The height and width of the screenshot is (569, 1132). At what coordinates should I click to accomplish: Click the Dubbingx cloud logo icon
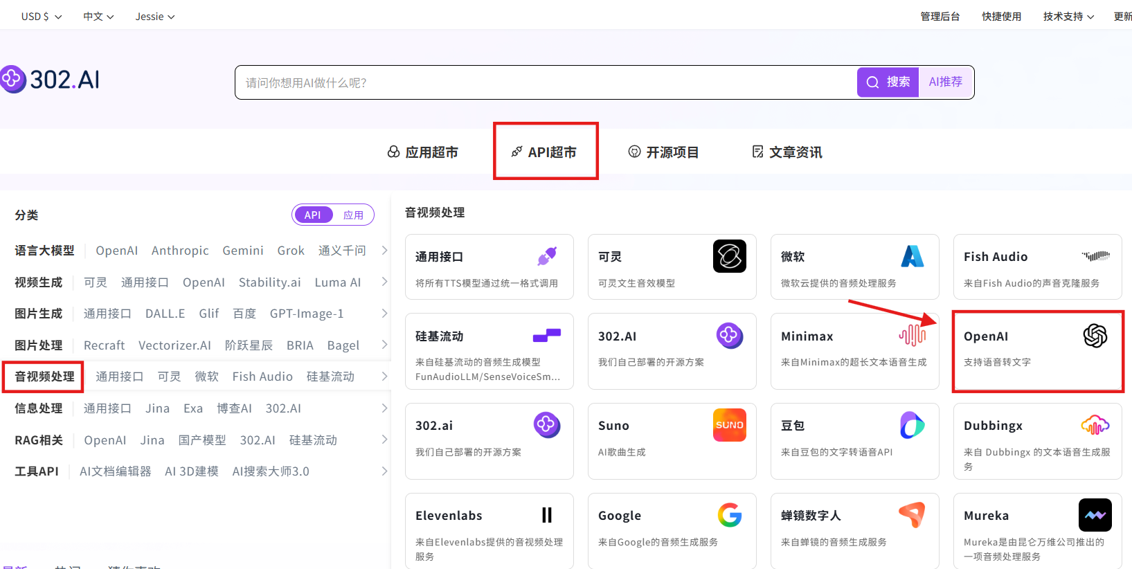tap(1095, 425)
